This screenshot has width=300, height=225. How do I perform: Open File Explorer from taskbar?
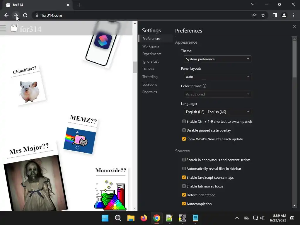[131, 218]
